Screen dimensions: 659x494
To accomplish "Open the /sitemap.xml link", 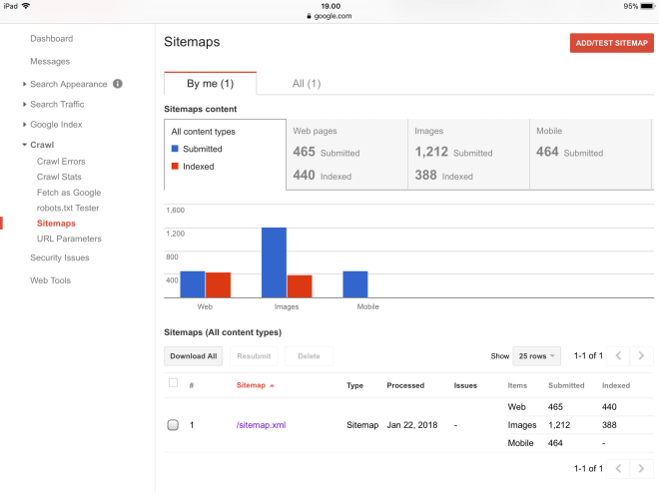I will (x=261, y=425).
